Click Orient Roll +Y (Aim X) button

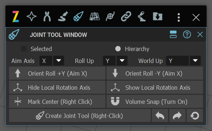pyautogui.click(x=57, y=73)
